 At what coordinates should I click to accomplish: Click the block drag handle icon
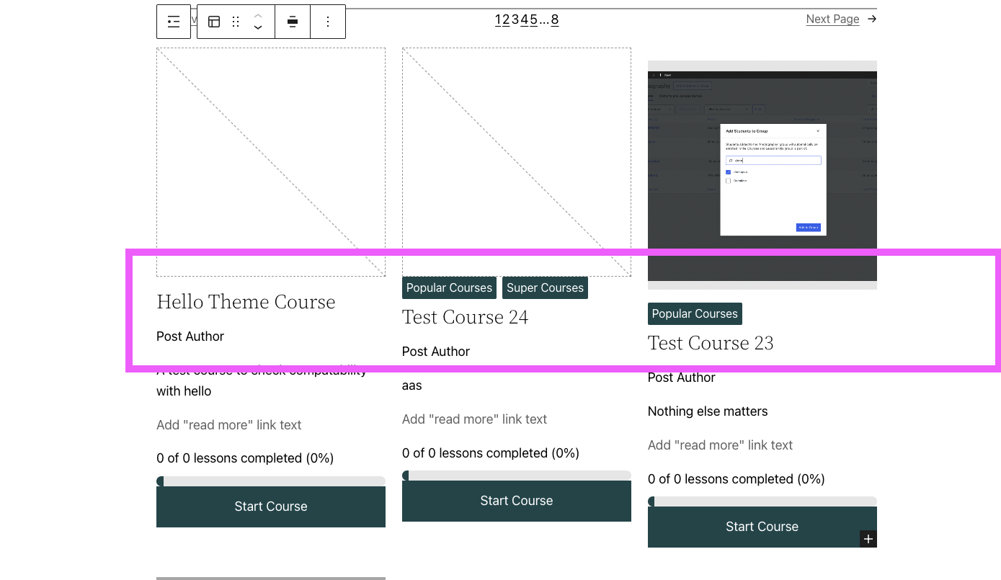tap(235, 22)
